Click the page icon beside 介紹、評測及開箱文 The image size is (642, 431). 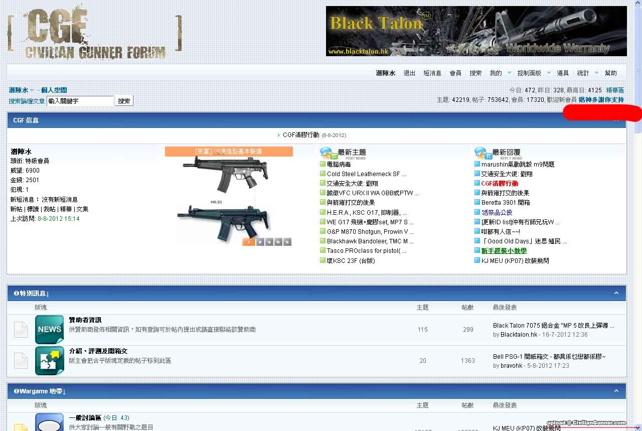click(x=21, y=361)
